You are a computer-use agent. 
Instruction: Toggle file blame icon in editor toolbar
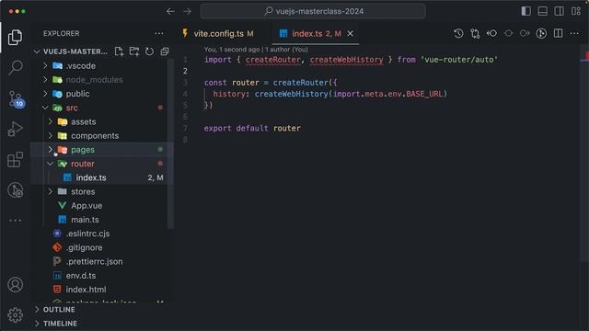[541, 33]
